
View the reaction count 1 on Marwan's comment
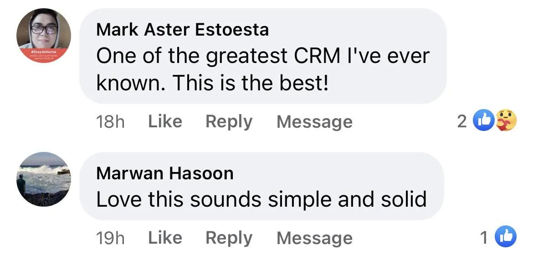(484, 238)
